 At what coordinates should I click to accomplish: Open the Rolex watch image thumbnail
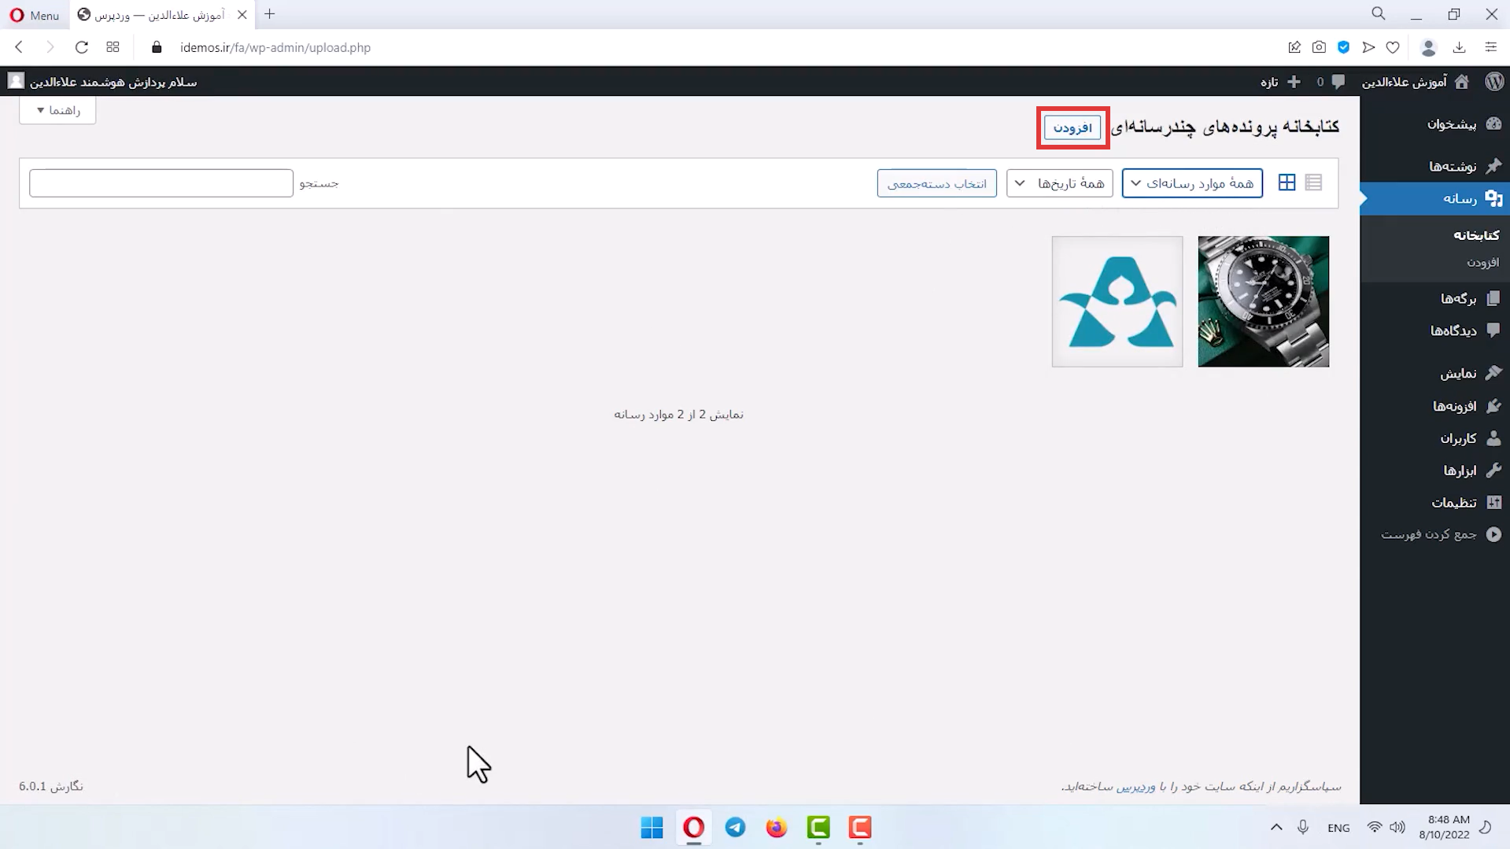click(1263, 301)
